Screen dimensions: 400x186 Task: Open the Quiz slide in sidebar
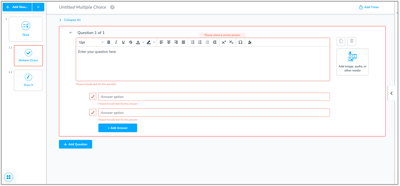(x=26, y=29)
